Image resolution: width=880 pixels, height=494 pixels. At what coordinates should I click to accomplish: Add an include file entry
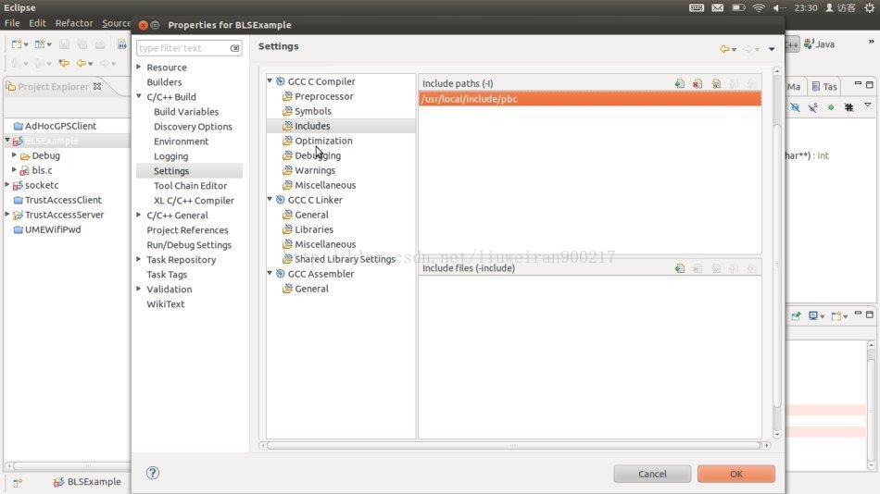680,268
